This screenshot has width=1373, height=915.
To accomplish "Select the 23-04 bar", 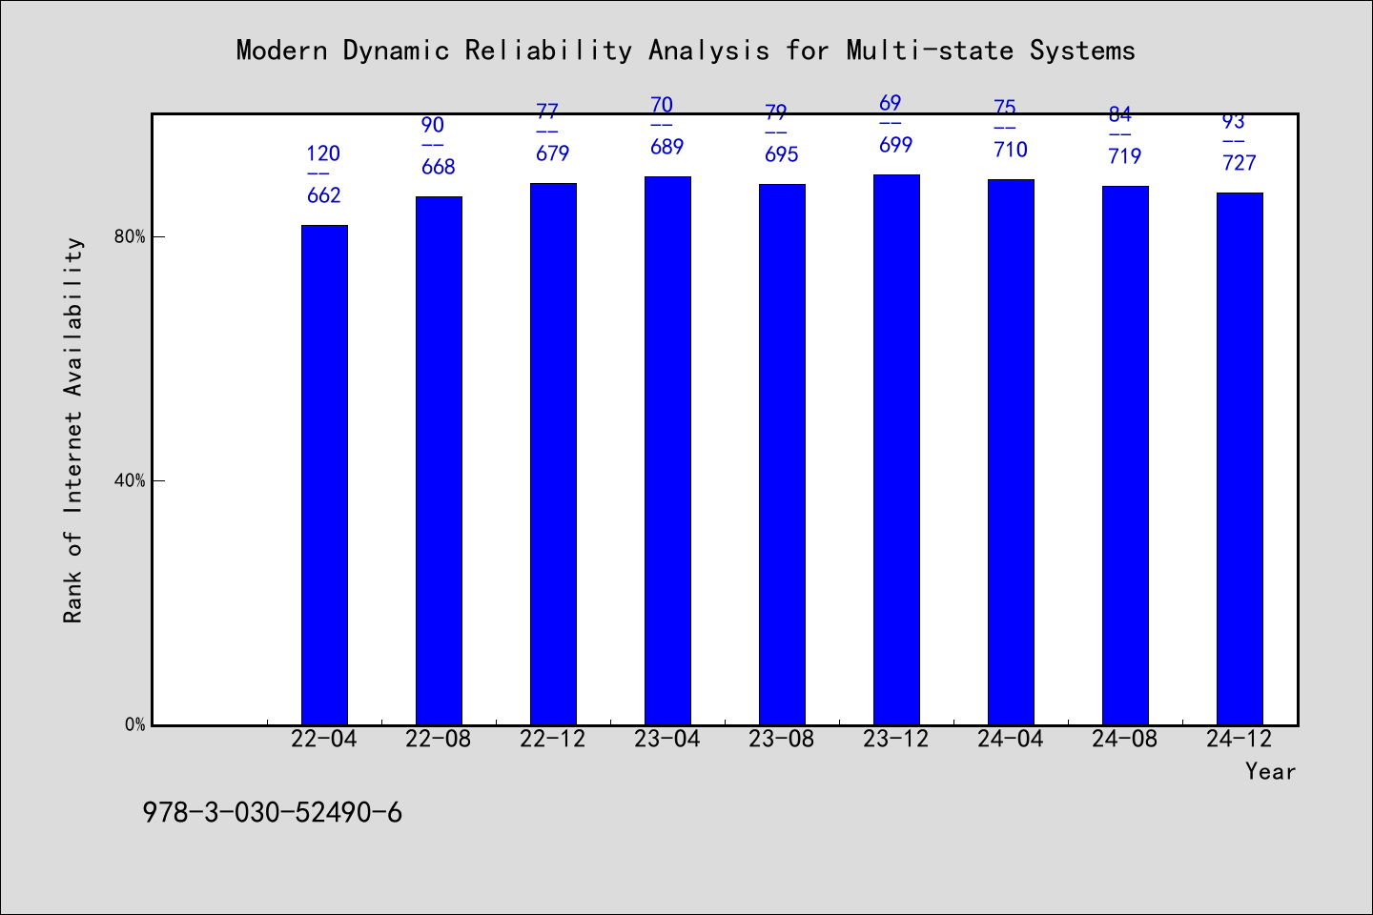I will point(667,451).
